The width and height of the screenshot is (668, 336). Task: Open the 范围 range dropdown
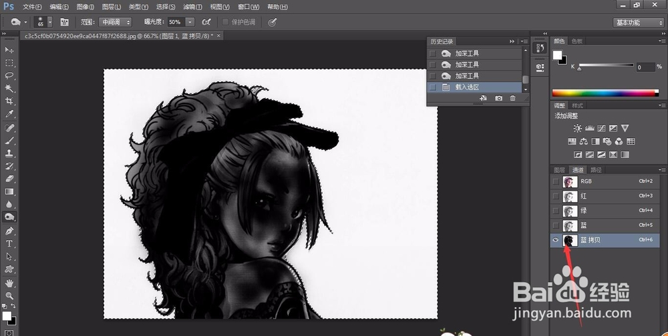pyautogui.click(x=115, y=22)
